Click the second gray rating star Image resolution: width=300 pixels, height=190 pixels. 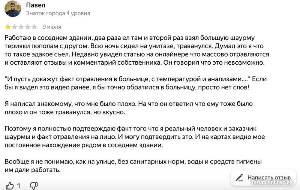[15, 27]
